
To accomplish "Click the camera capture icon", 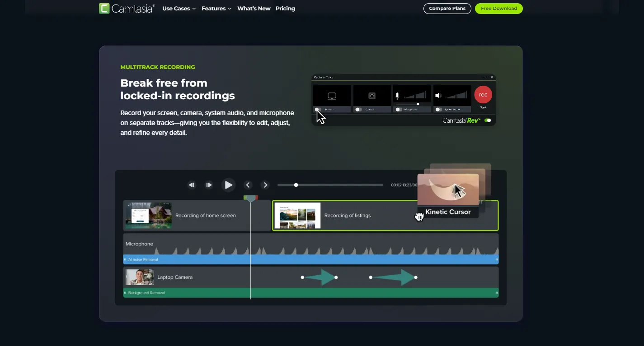I will pos(371,96).
